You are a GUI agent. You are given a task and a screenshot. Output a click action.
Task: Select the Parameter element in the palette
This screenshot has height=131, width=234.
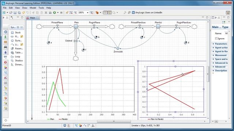coord(17,48)
